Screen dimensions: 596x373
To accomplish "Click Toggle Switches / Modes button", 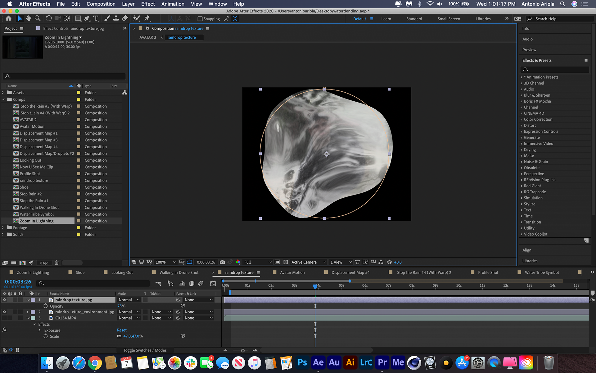I will tap(145, 350).
